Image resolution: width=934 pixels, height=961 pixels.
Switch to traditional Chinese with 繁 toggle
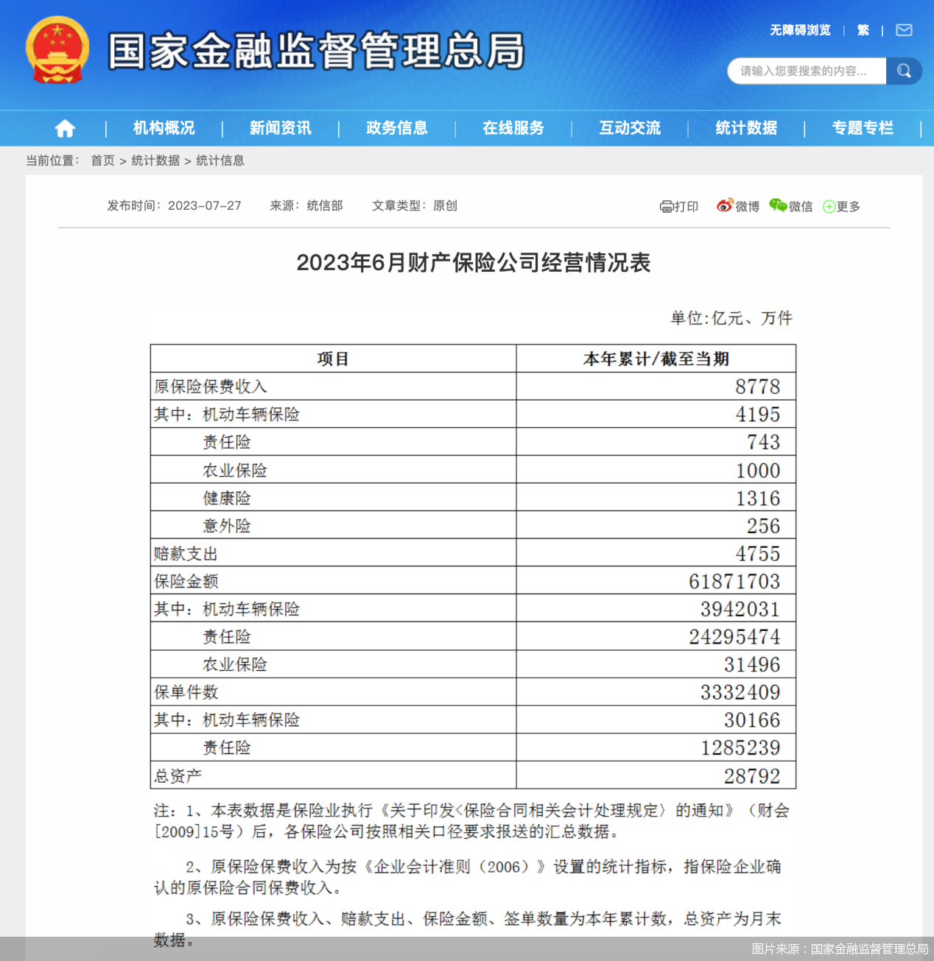(x=863, y=30)
